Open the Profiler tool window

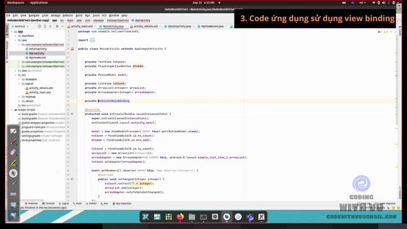coord(91,204)
